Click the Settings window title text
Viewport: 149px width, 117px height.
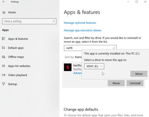[15, 2]
